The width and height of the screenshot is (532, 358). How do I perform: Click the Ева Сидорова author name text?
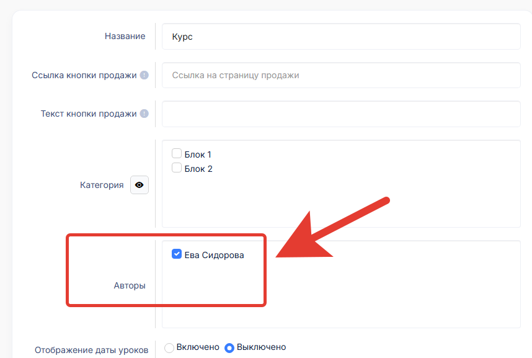click(214, 255)
